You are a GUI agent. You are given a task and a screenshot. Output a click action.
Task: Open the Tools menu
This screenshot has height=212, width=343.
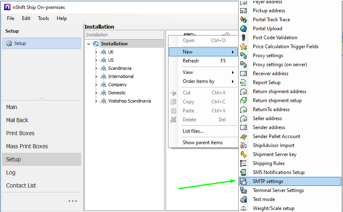click(43, 18)
